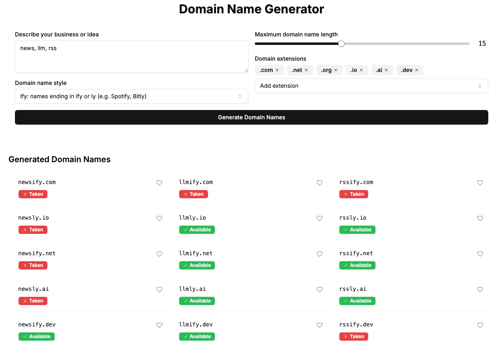The image size is (502, 360).
Task: Open the Domain name style dropdown
Action: point(131,96)
